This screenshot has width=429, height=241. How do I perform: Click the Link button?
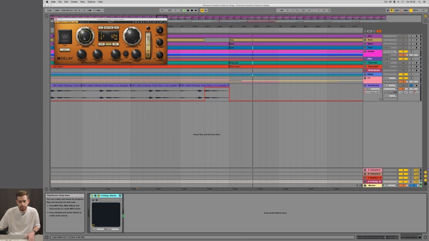click(49, 10)
